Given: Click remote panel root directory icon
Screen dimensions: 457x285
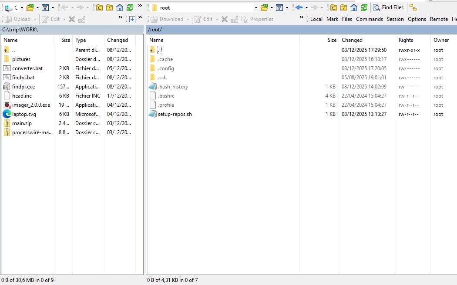Looking at the screenshot, I should [x=343, y=7].
